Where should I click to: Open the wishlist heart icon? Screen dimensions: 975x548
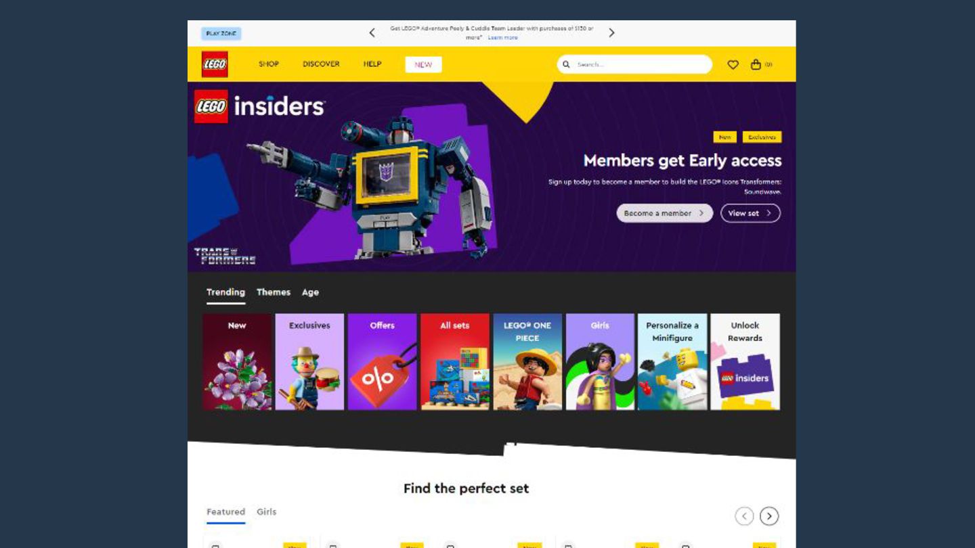[x=733, y=64]
